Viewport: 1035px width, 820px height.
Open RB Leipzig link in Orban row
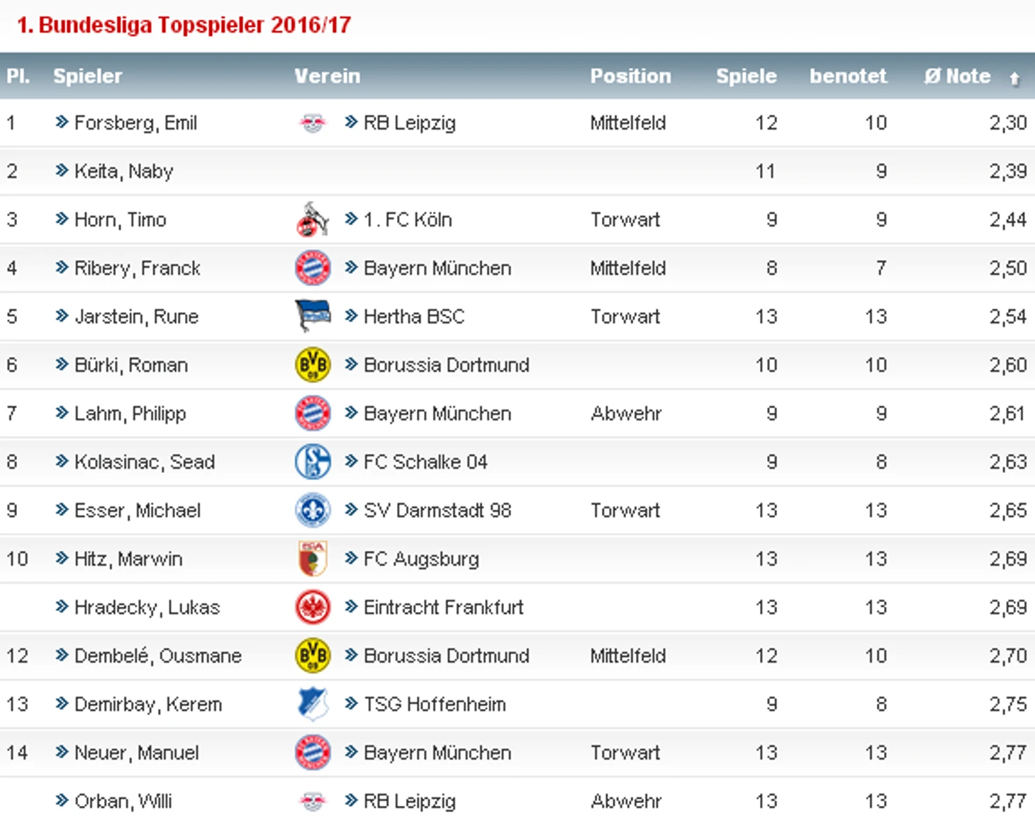click(410, 801)
